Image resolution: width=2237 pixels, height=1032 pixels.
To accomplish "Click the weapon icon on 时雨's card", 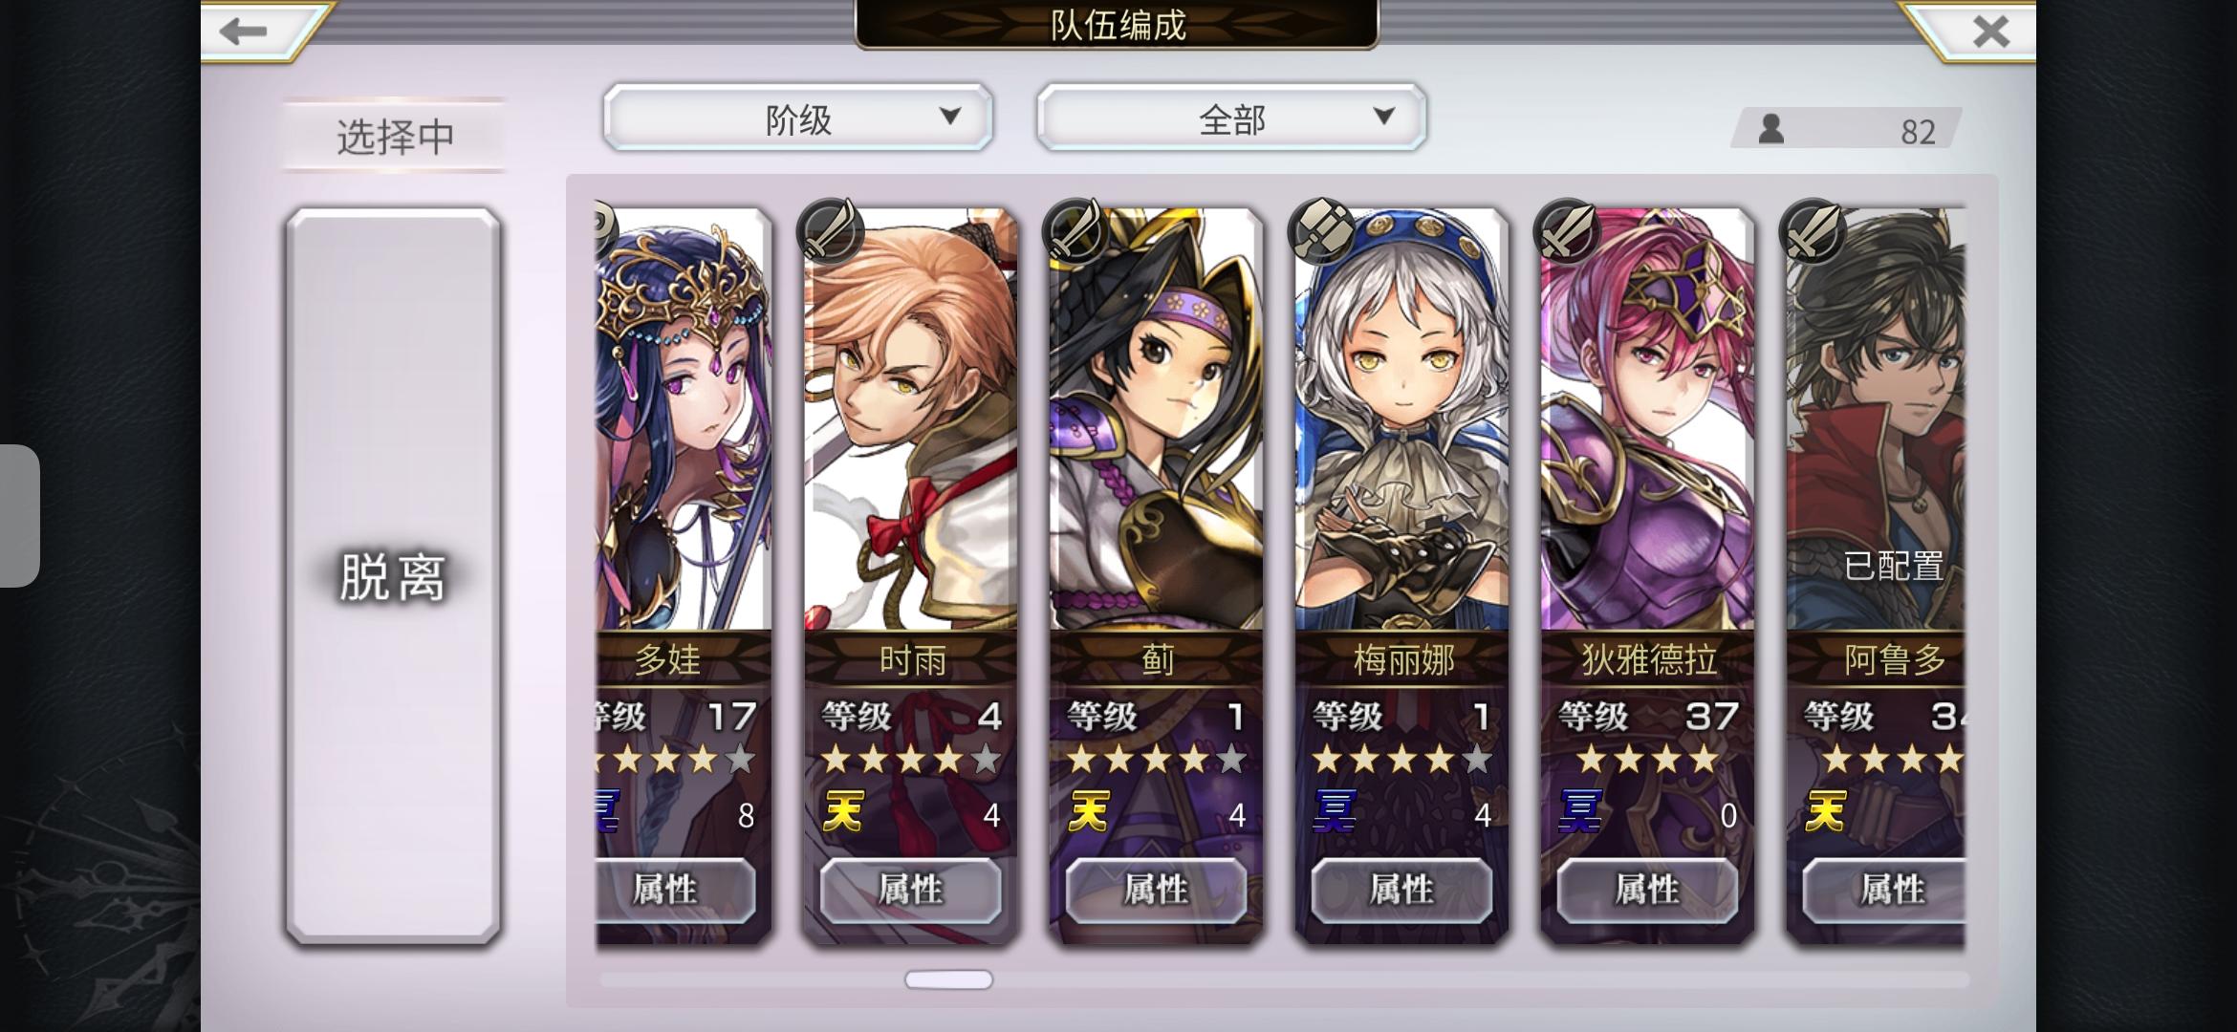I will point(831,231).
